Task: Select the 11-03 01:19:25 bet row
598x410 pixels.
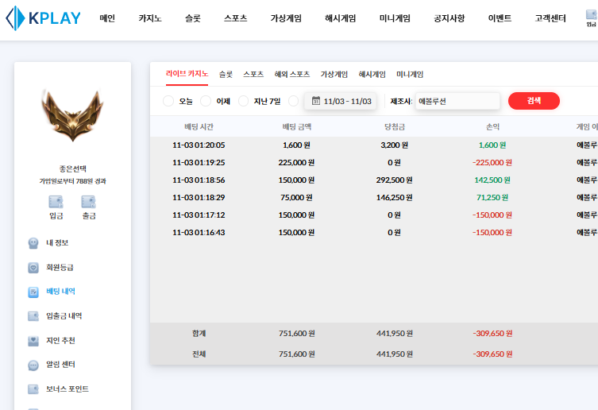Action: [374, 163]
